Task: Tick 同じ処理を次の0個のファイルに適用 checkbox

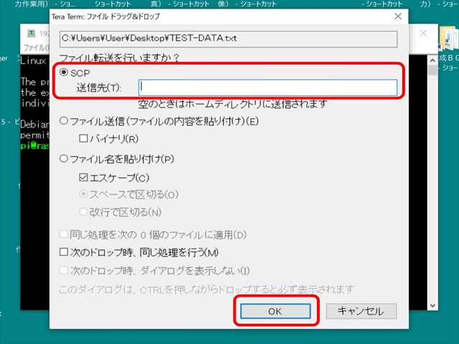Action: [65, 234]
